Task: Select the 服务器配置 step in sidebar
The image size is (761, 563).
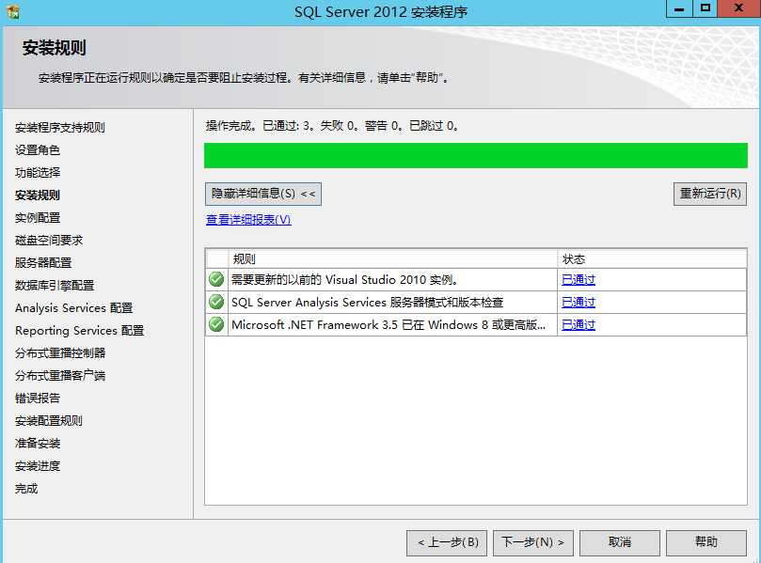Action: tap(43, 263)
